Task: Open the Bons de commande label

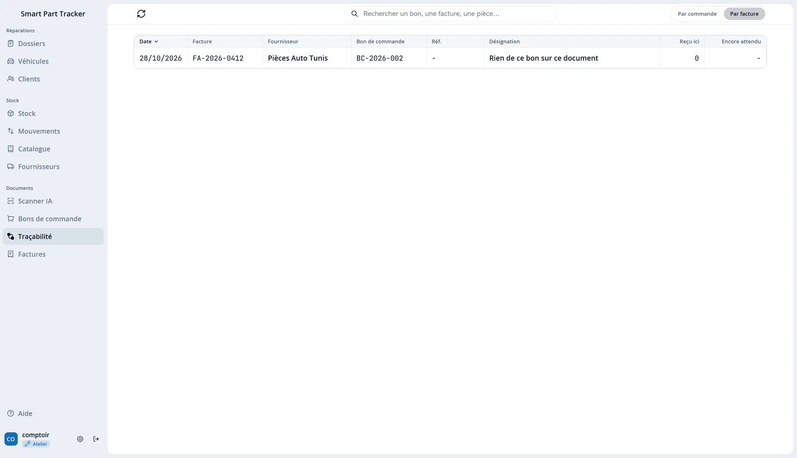Action: [x=50, y=219]
